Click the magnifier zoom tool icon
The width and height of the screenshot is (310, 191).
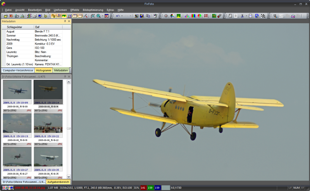click(98, 16)
